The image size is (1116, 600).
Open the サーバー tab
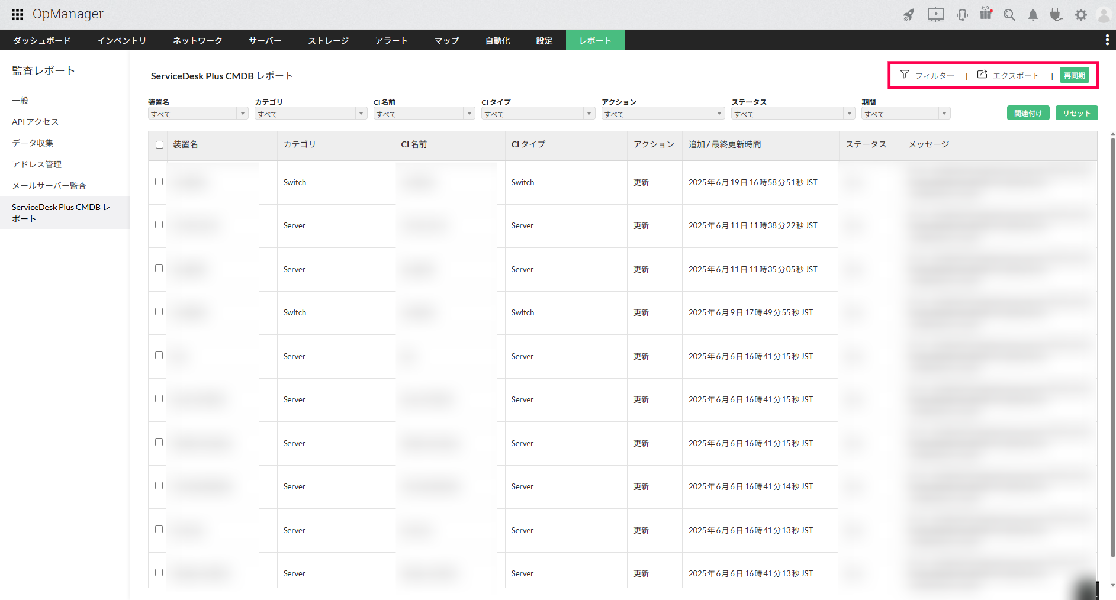[x=265, y=40]
